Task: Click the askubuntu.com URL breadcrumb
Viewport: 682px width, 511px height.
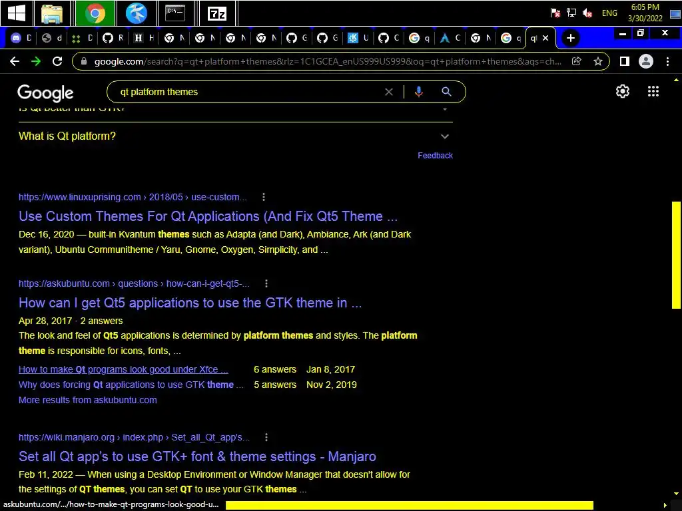Action: pyautogui.click(x=134, y=283)
